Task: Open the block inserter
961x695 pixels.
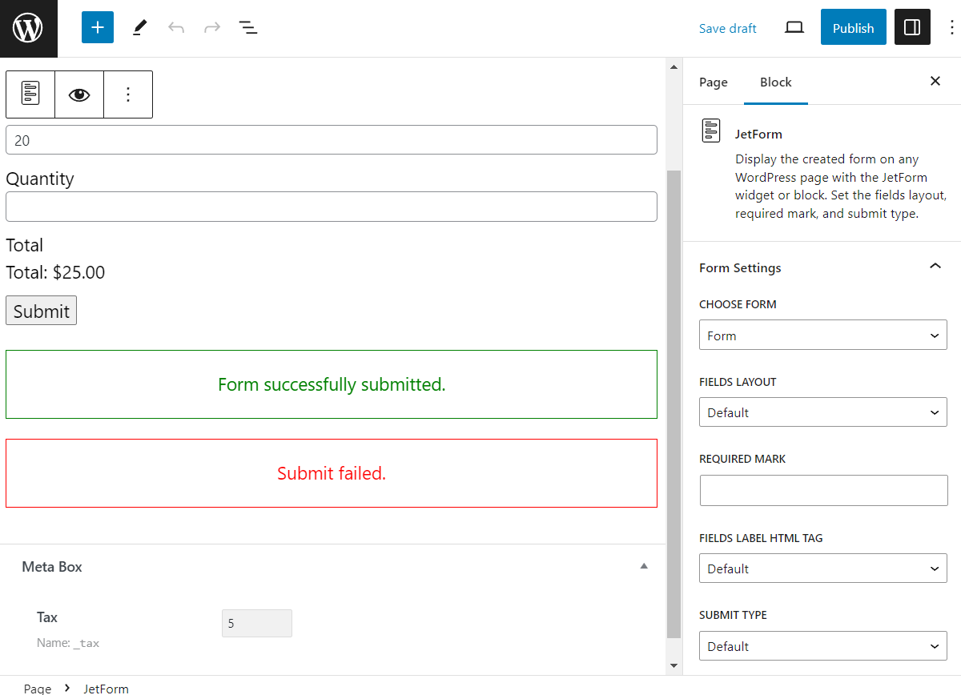Action: (x=97, y=27)
